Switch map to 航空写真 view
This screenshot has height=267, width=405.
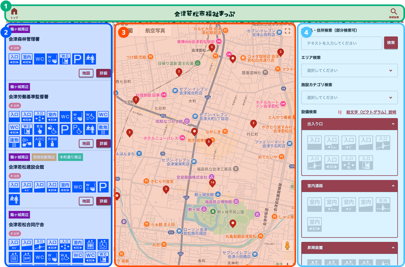(155, 31)
